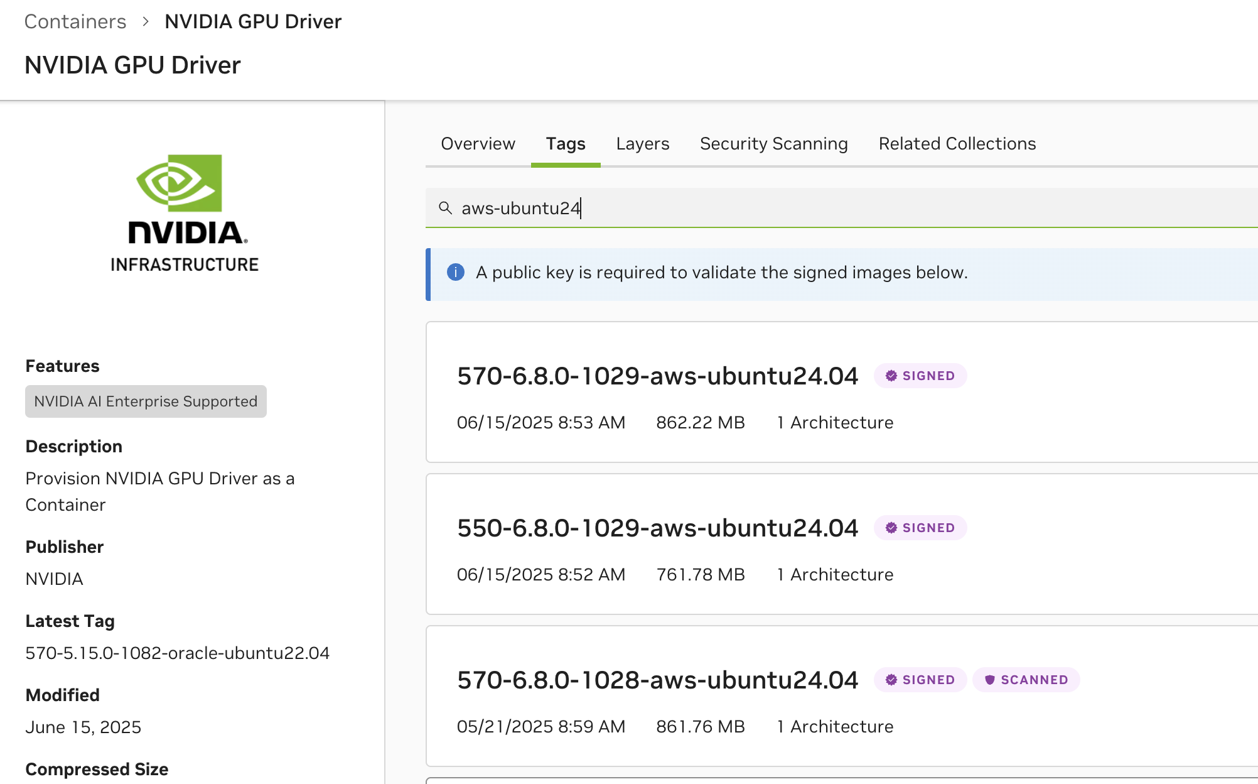Click the NVIDIA Infrastructure logo
This screenshot has width=1258, height=784.
click(184, 214)
